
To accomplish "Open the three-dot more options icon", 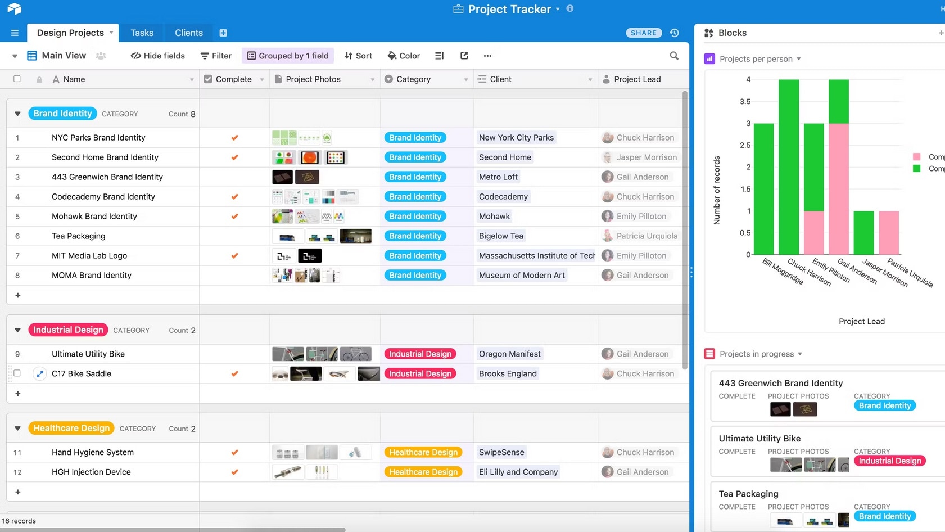I will pos(487,56).
